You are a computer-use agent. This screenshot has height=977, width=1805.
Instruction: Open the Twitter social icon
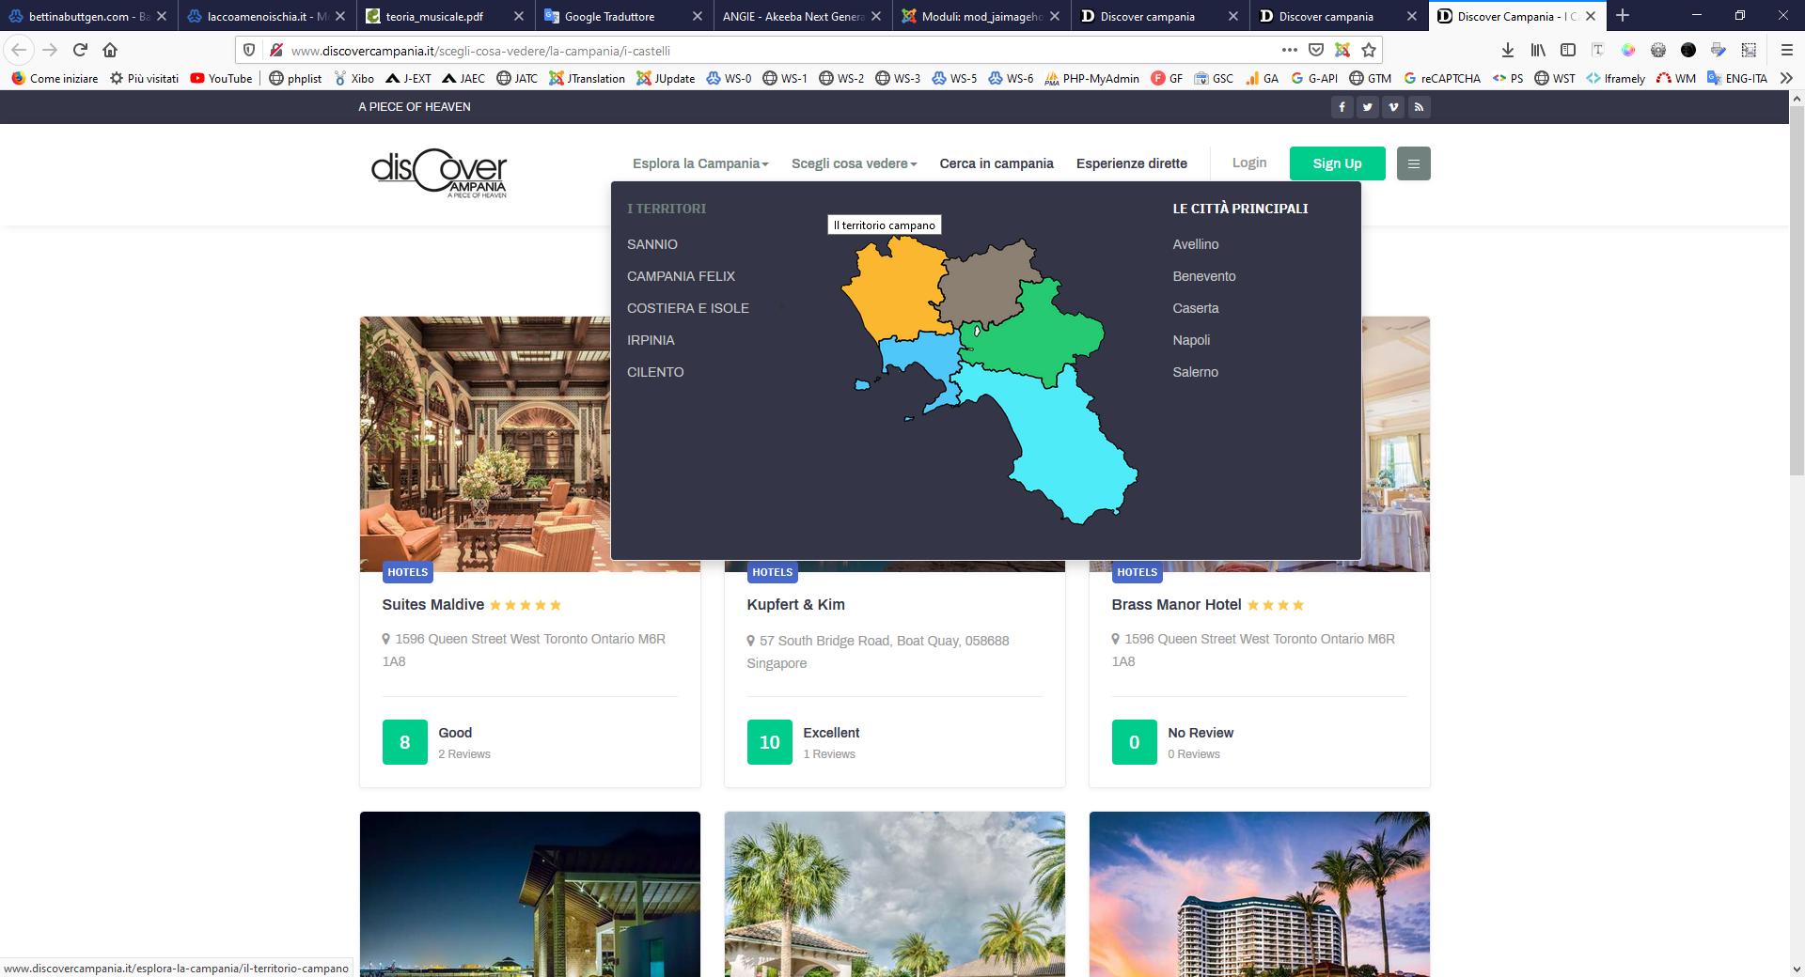click(x=1367, y=107)
